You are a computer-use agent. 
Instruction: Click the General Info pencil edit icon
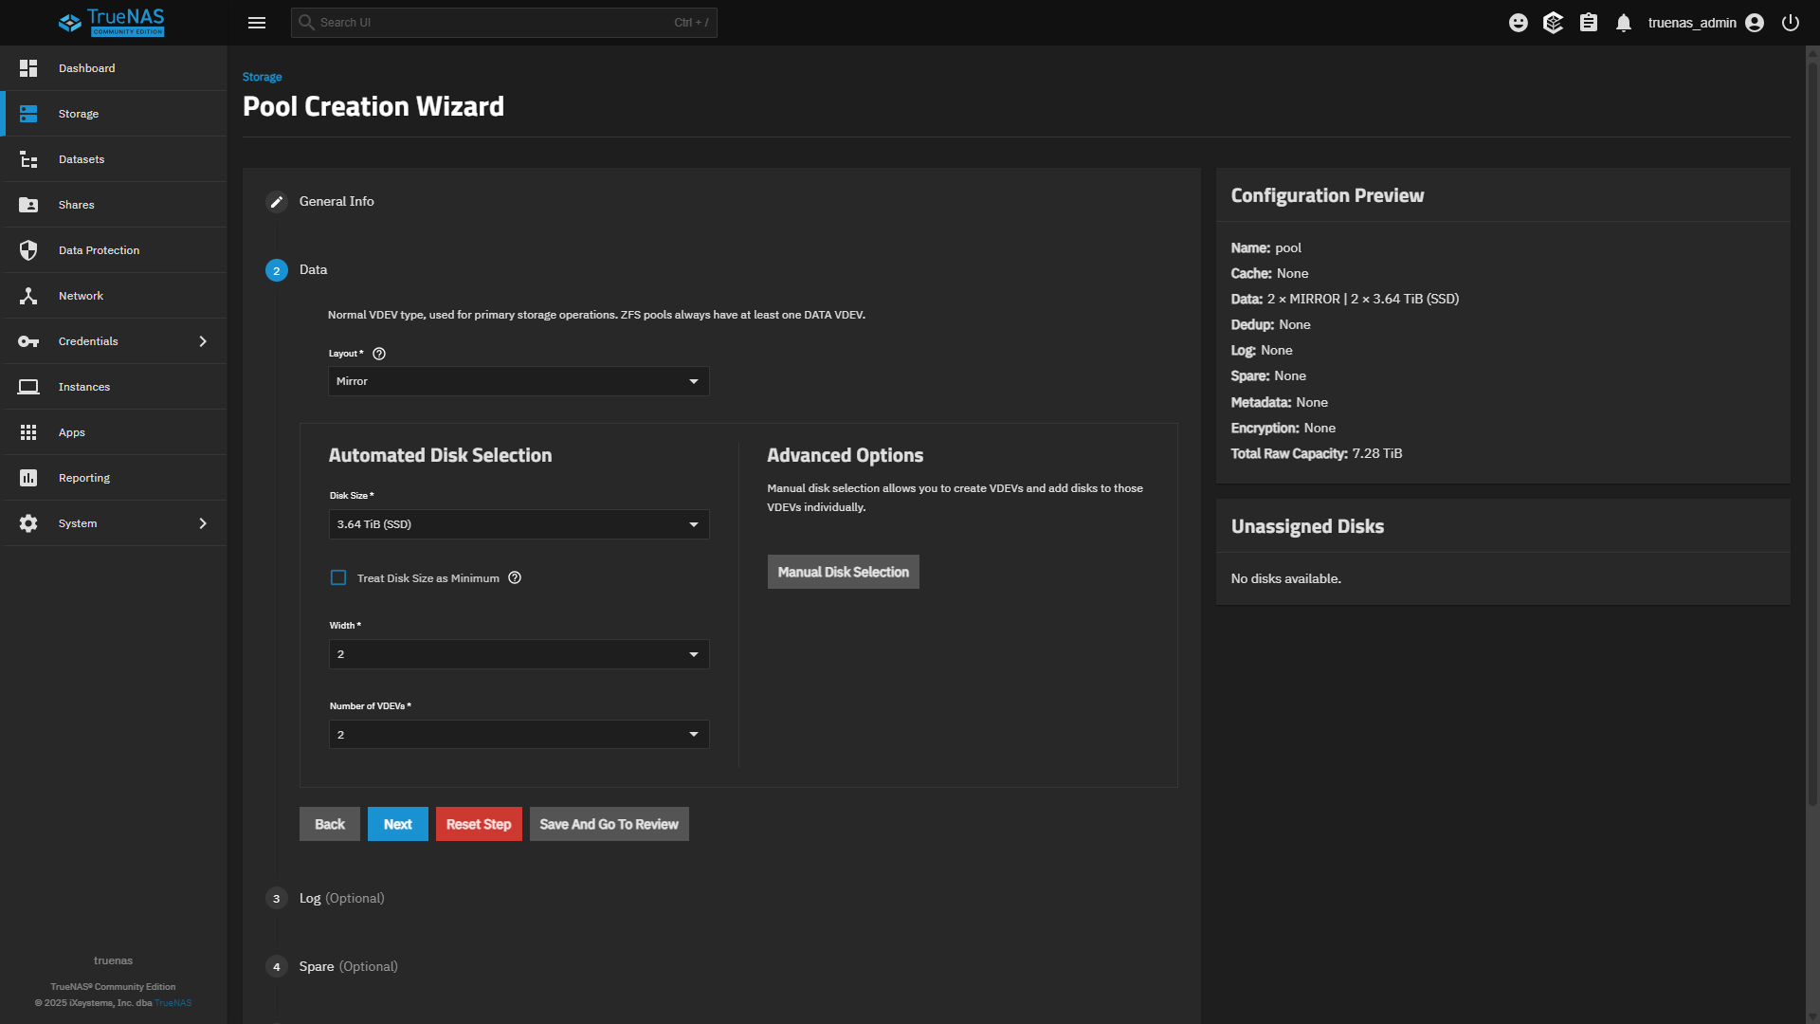277,202
